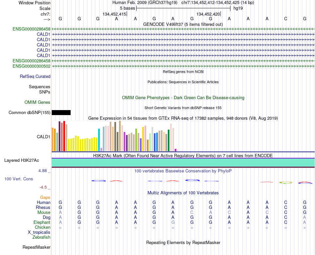Select the Zebrafish species row label
Image resolution: width=315 pixels, height=255 pixels.
coord(41,237)
